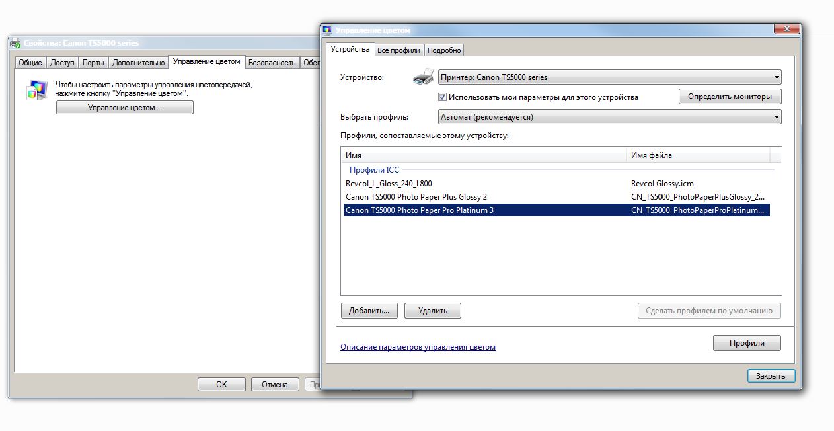This screenshot has height=431, width=834.
Task: Click the Добавить... button
Action: [x=369, y=311]
